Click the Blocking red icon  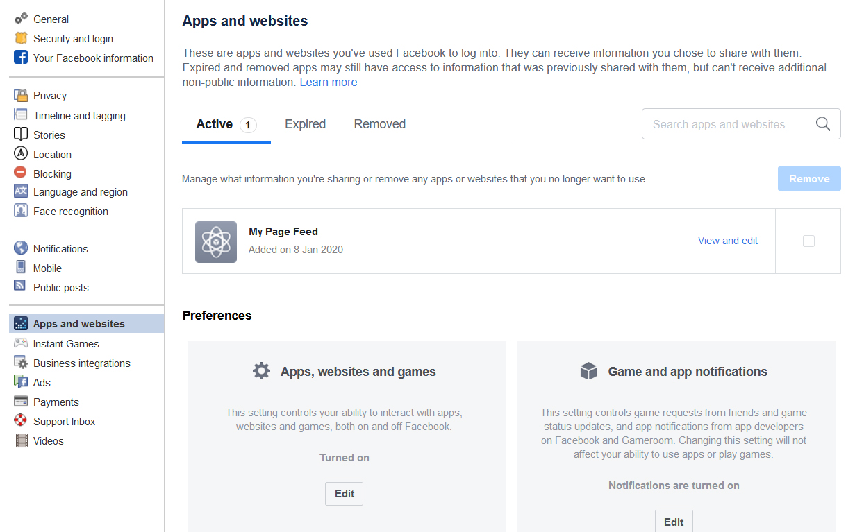[21, 173]
